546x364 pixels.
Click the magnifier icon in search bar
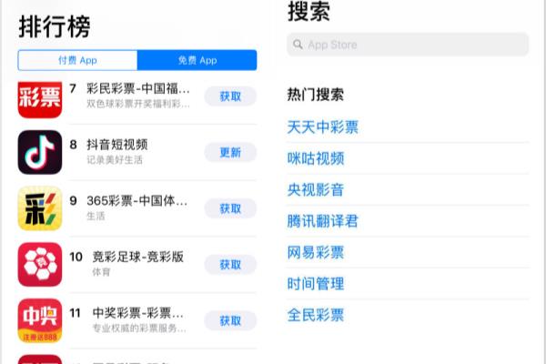pos(298,45)
